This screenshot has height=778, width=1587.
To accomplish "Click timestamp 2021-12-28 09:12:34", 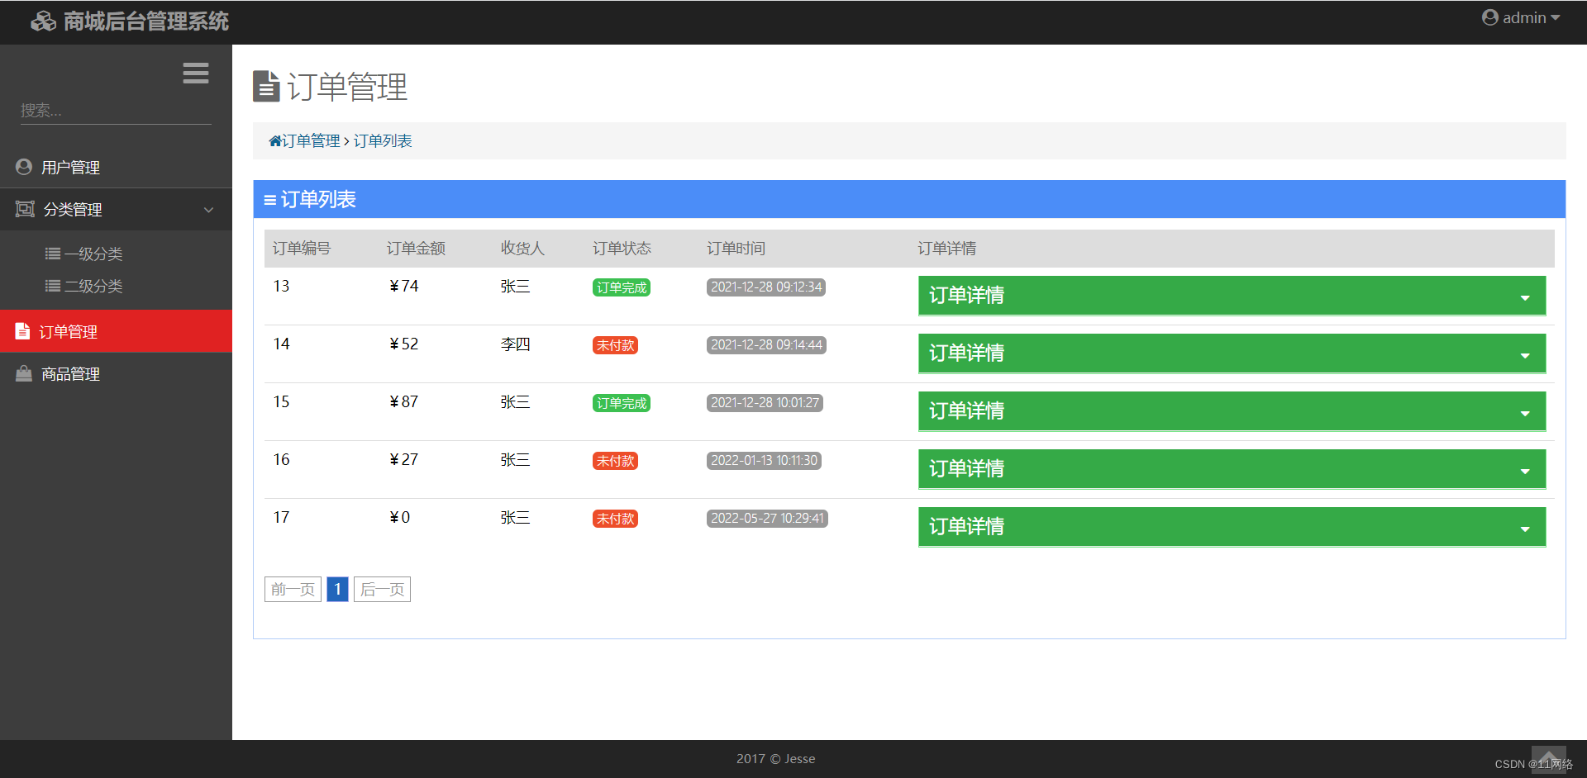I will coord(766,287).
